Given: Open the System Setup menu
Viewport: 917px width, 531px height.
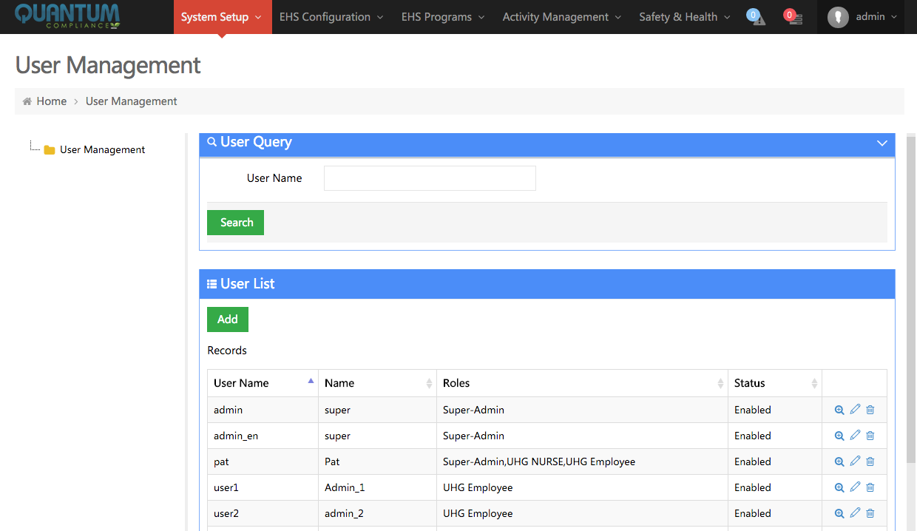Looking at the screenshot, I should point(221,17).
